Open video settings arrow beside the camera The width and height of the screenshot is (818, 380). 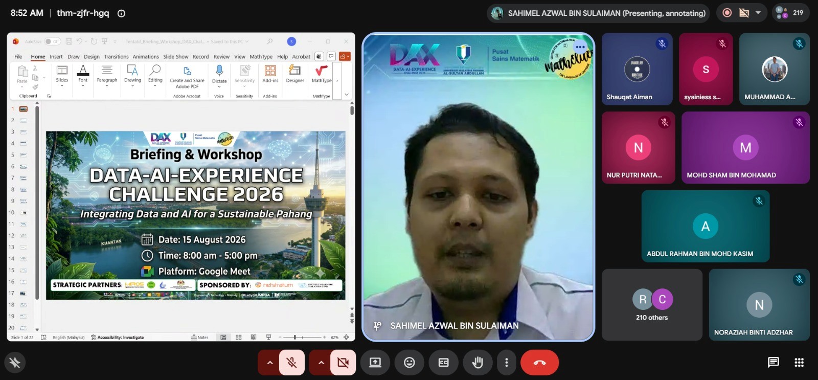321,363
